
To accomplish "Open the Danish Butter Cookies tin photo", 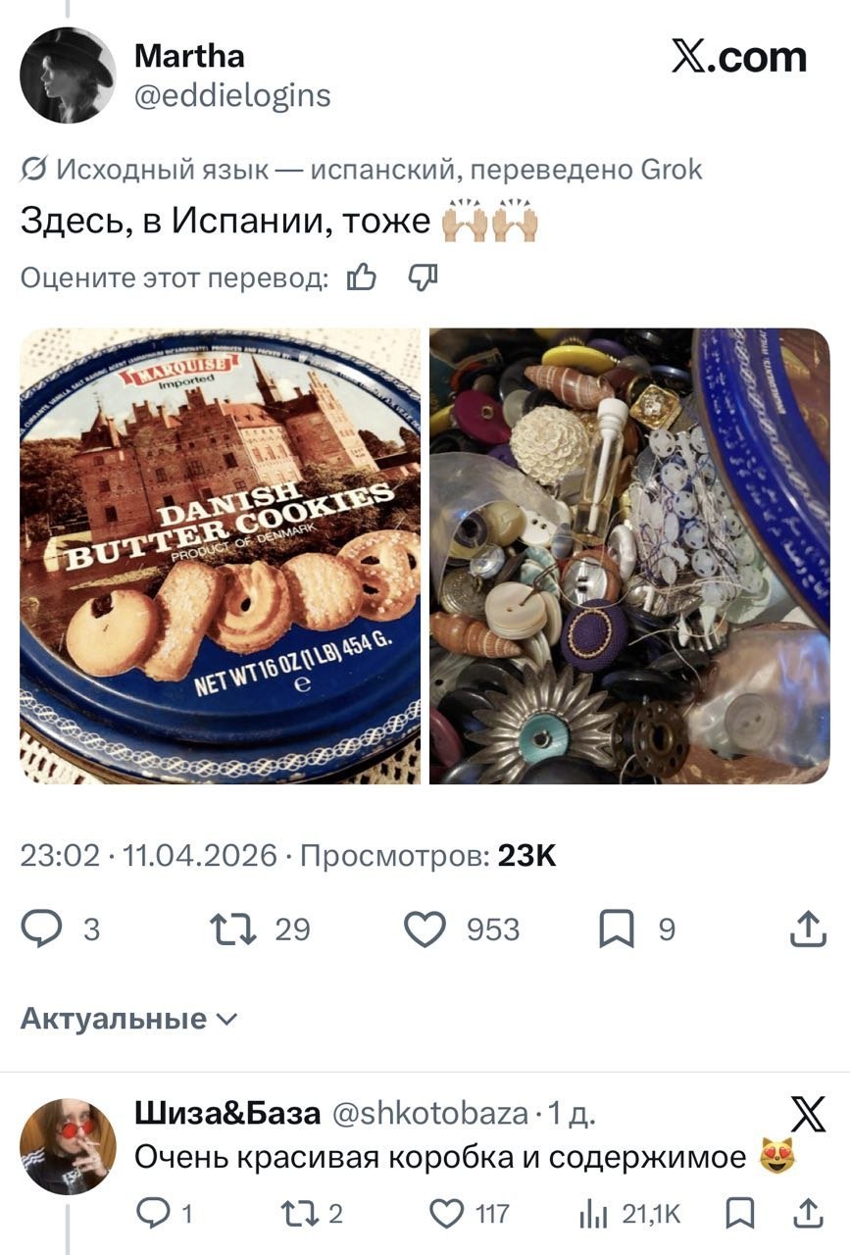I will pos(221,556).
